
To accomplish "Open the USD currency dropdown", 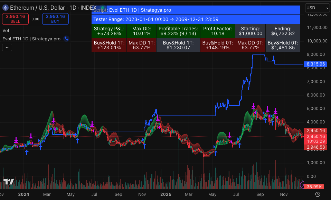I will [317, 8].
